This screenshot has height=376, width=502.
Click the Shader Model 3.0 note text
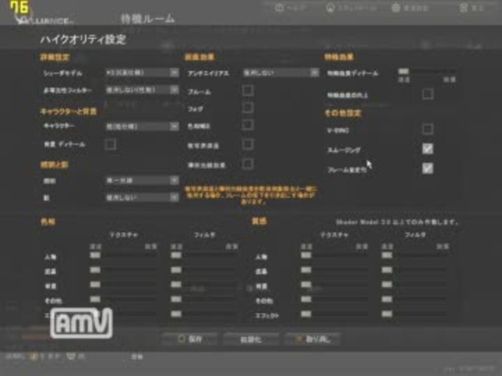pos(397,222)
